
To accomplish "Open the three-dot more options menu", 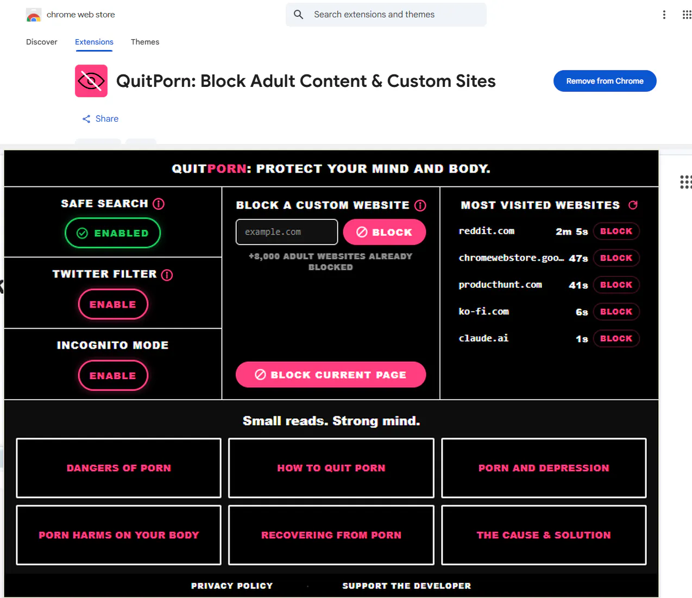I will (664, 15).
